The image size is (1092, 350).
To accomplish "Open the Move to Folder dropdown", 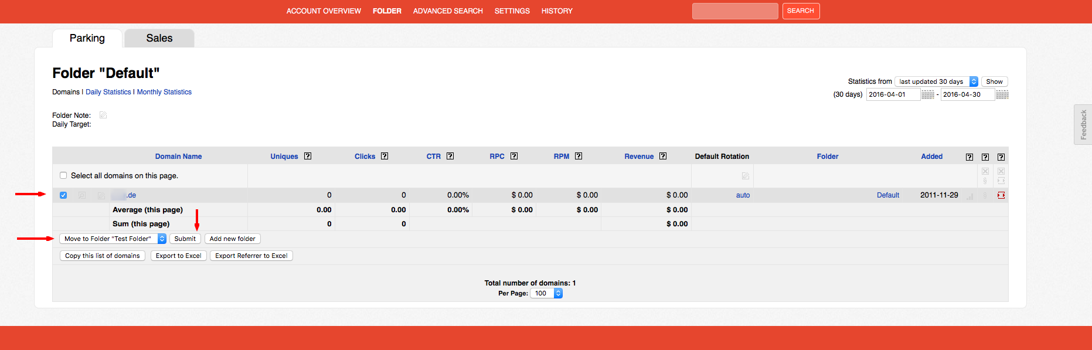I will (113, 239).
